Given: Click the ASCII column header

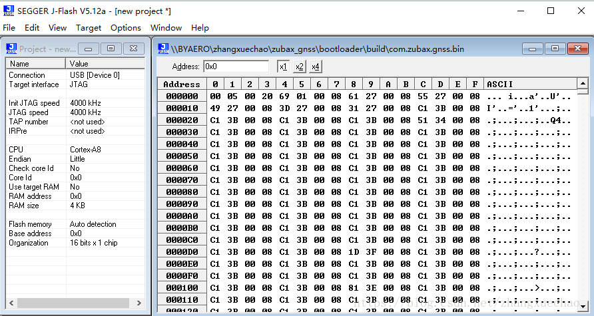Looking at the screenshot, I should click(530, 84).
